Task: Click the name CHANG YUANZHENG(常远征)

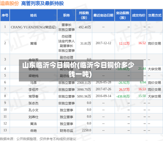Action: (34, 27)
